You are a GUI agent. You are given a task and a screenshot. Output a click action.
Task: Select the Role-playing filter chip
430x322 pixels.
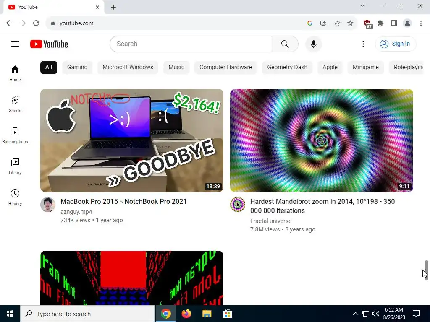[x=406, y=68]
